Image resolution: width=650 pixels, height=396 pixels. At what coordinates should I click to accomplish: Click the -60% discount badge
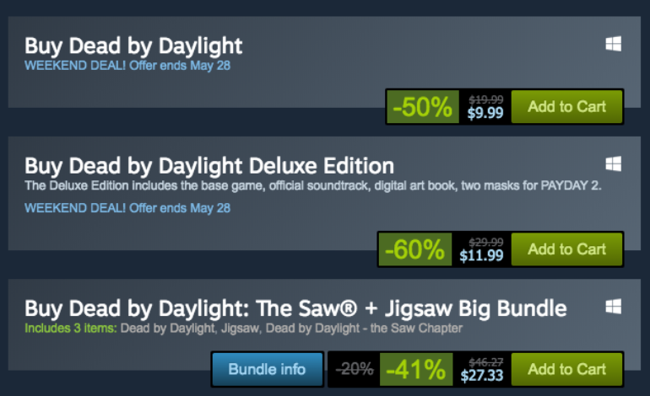pyautogui.click(x=414, y=249)
